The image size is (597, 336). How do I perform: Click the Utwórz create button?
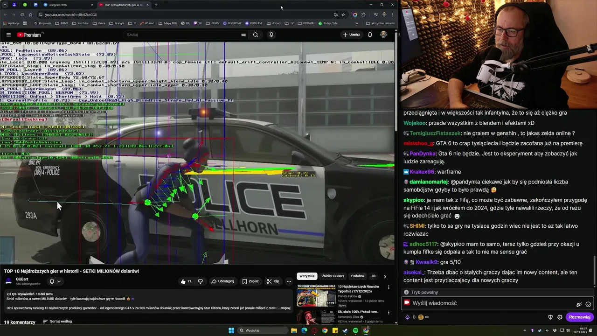(x=352, y=35)
